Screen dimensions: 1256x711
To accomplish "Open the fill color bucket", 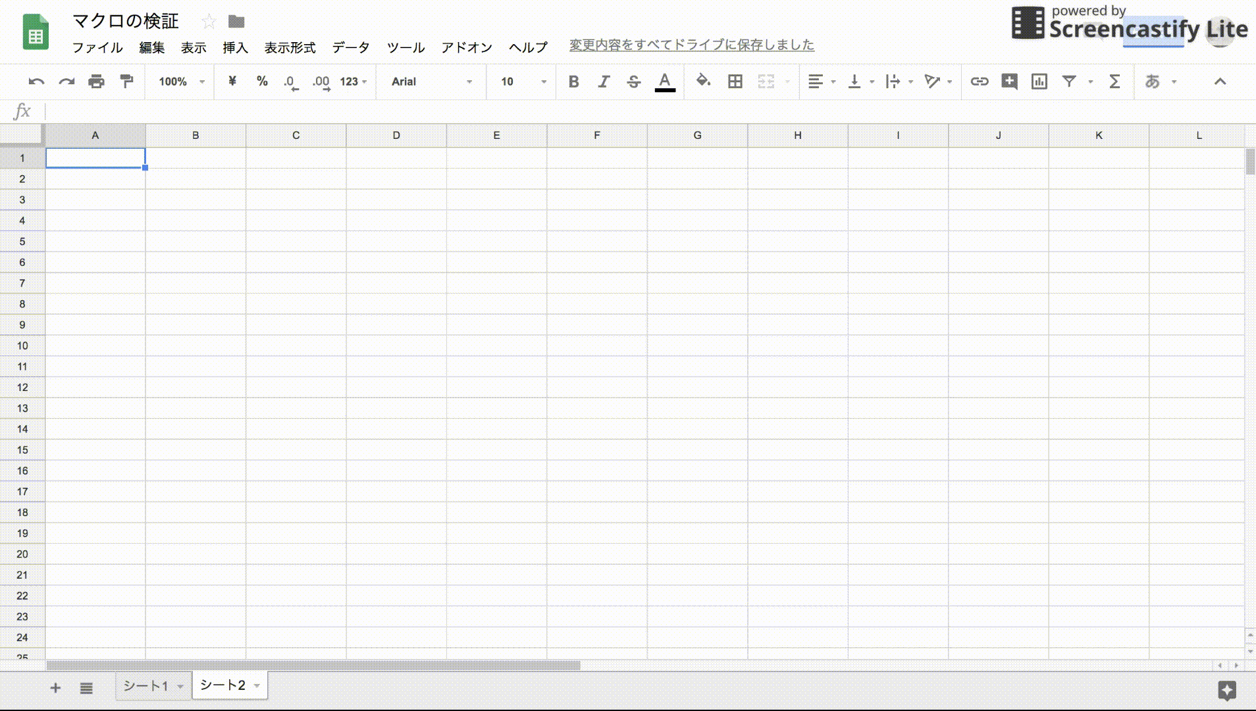I will coord(703,81).
